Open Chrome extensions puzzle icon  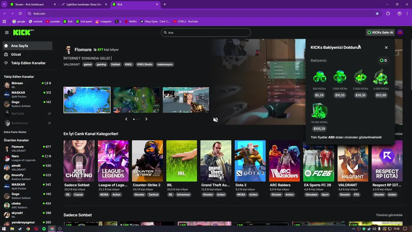[x=388, y=14]
